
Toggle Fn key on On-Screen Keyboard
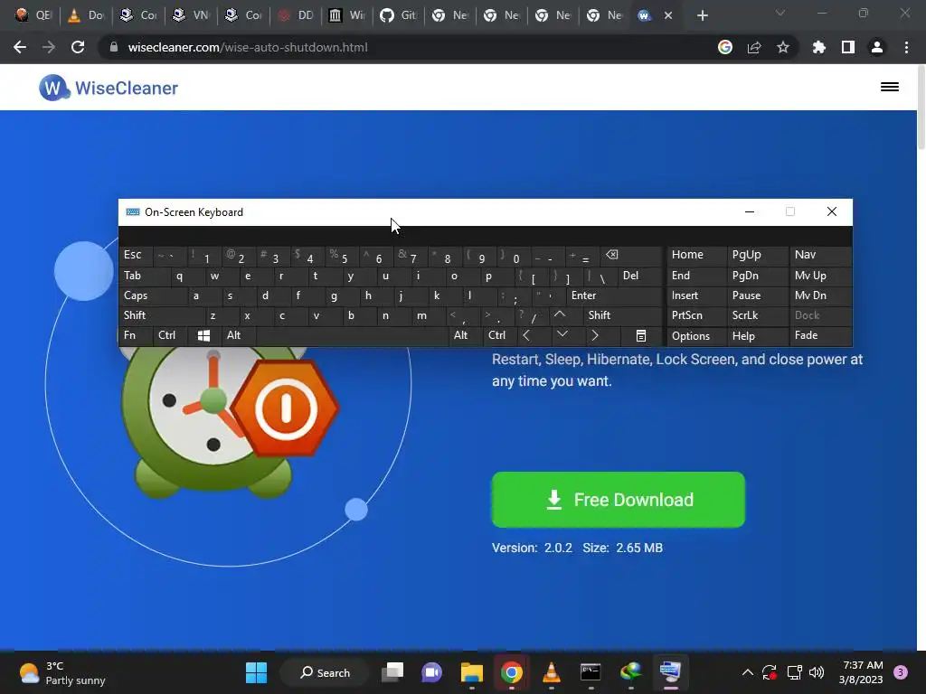(x=136, y=335)
